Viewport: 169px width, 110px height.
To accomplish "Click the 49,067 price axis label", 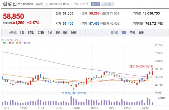I will (159, 93).
